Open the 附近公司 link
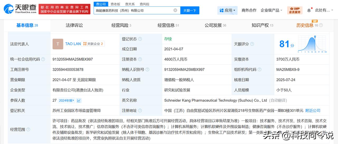Screen dimensions: 338x144 313,111
